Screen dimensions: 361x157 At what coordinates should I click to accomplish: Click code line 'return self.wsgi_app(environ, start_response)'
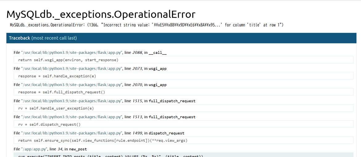coord(183,60)
